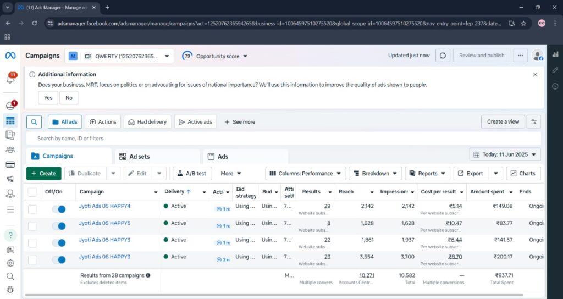Click the search magnifier button beside All ads
Image resolution: width=563 pixels, height=299 pixels.
(x=34, y=122)
